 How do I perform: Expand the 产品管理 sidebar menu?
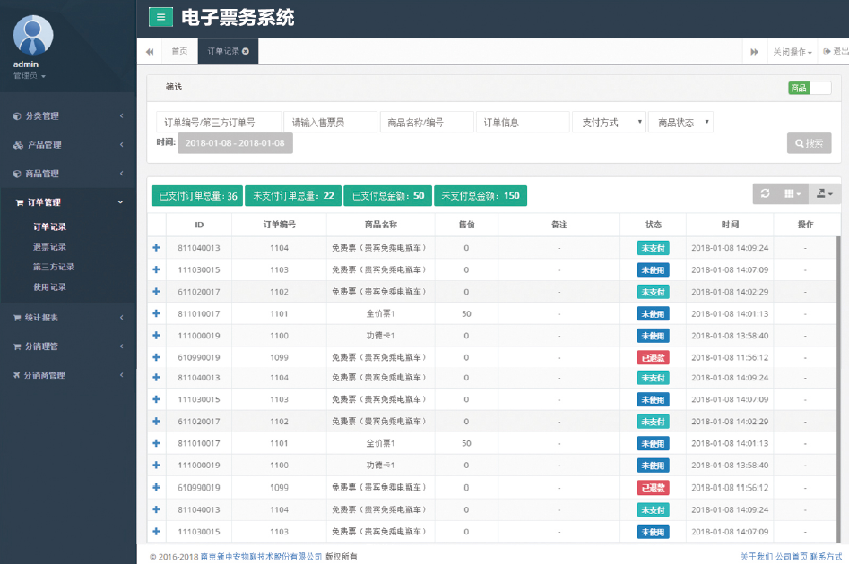[68, 144]
